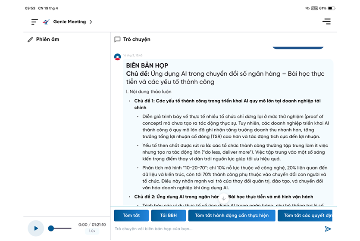Image resolution: width=360 pixels, height=241 pixels.
Task: Select the Trò chuyện panel heading
Action: (137, 40)
